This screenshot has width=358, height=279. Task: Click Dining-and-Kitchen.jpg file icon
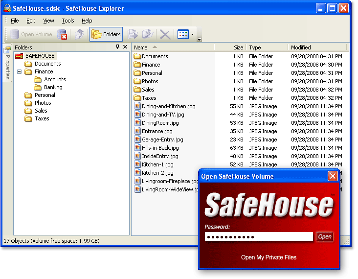pos(137,106)
